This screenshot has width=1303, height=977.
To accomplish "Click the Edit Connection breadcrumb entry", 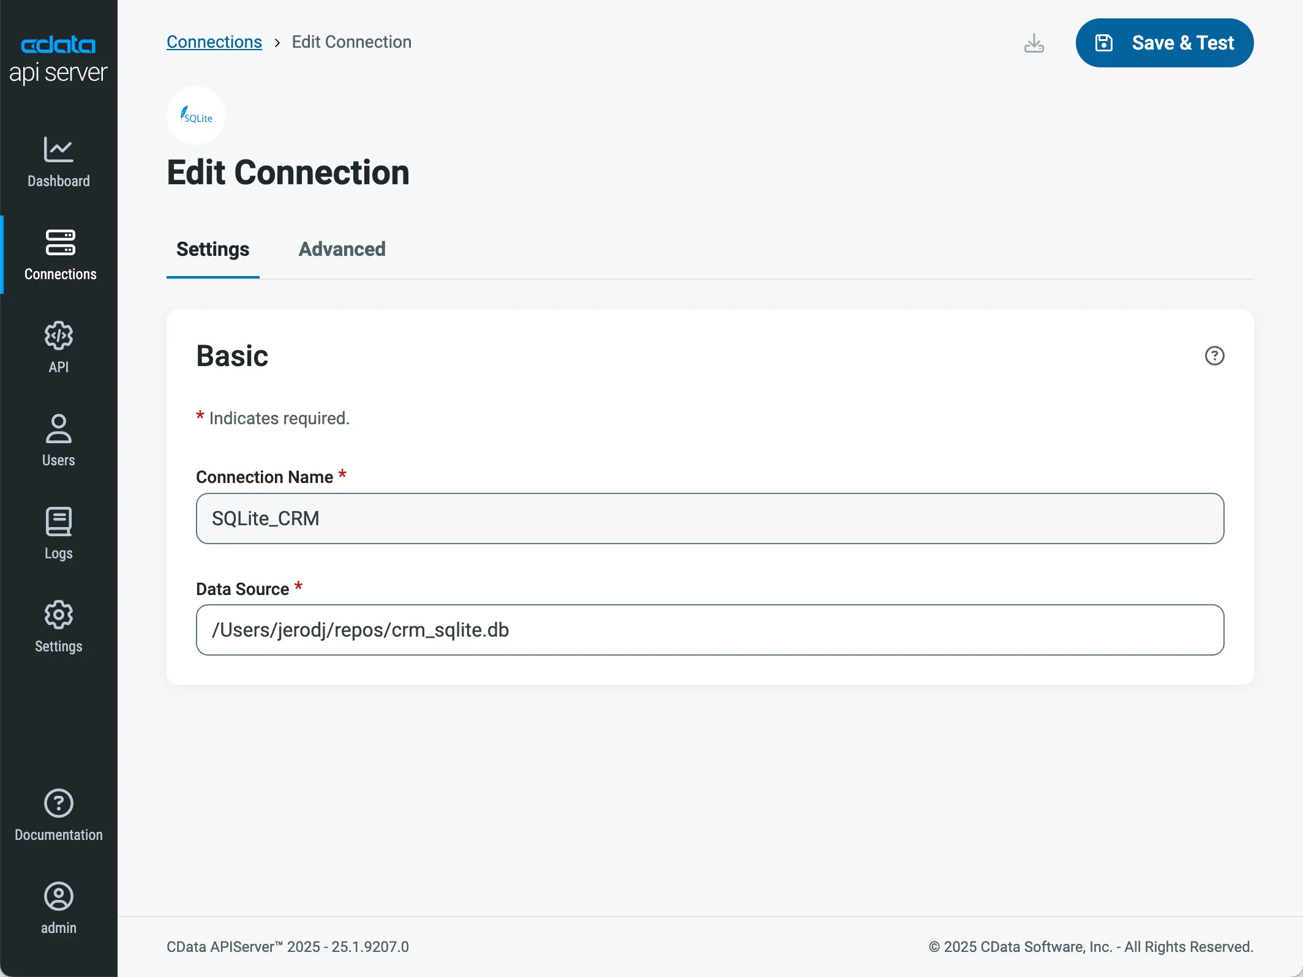I will pyautogui.click(x=351, y=42).
